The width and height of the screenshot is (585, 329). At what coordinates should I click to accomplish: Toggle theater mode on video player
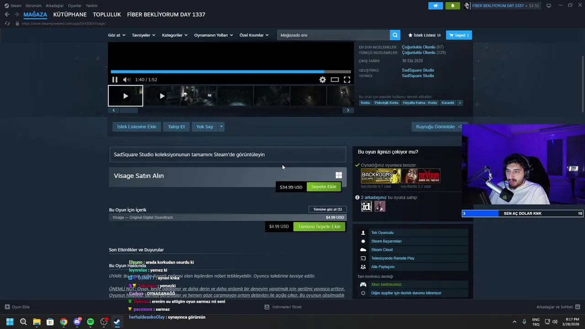click(335, 80)
